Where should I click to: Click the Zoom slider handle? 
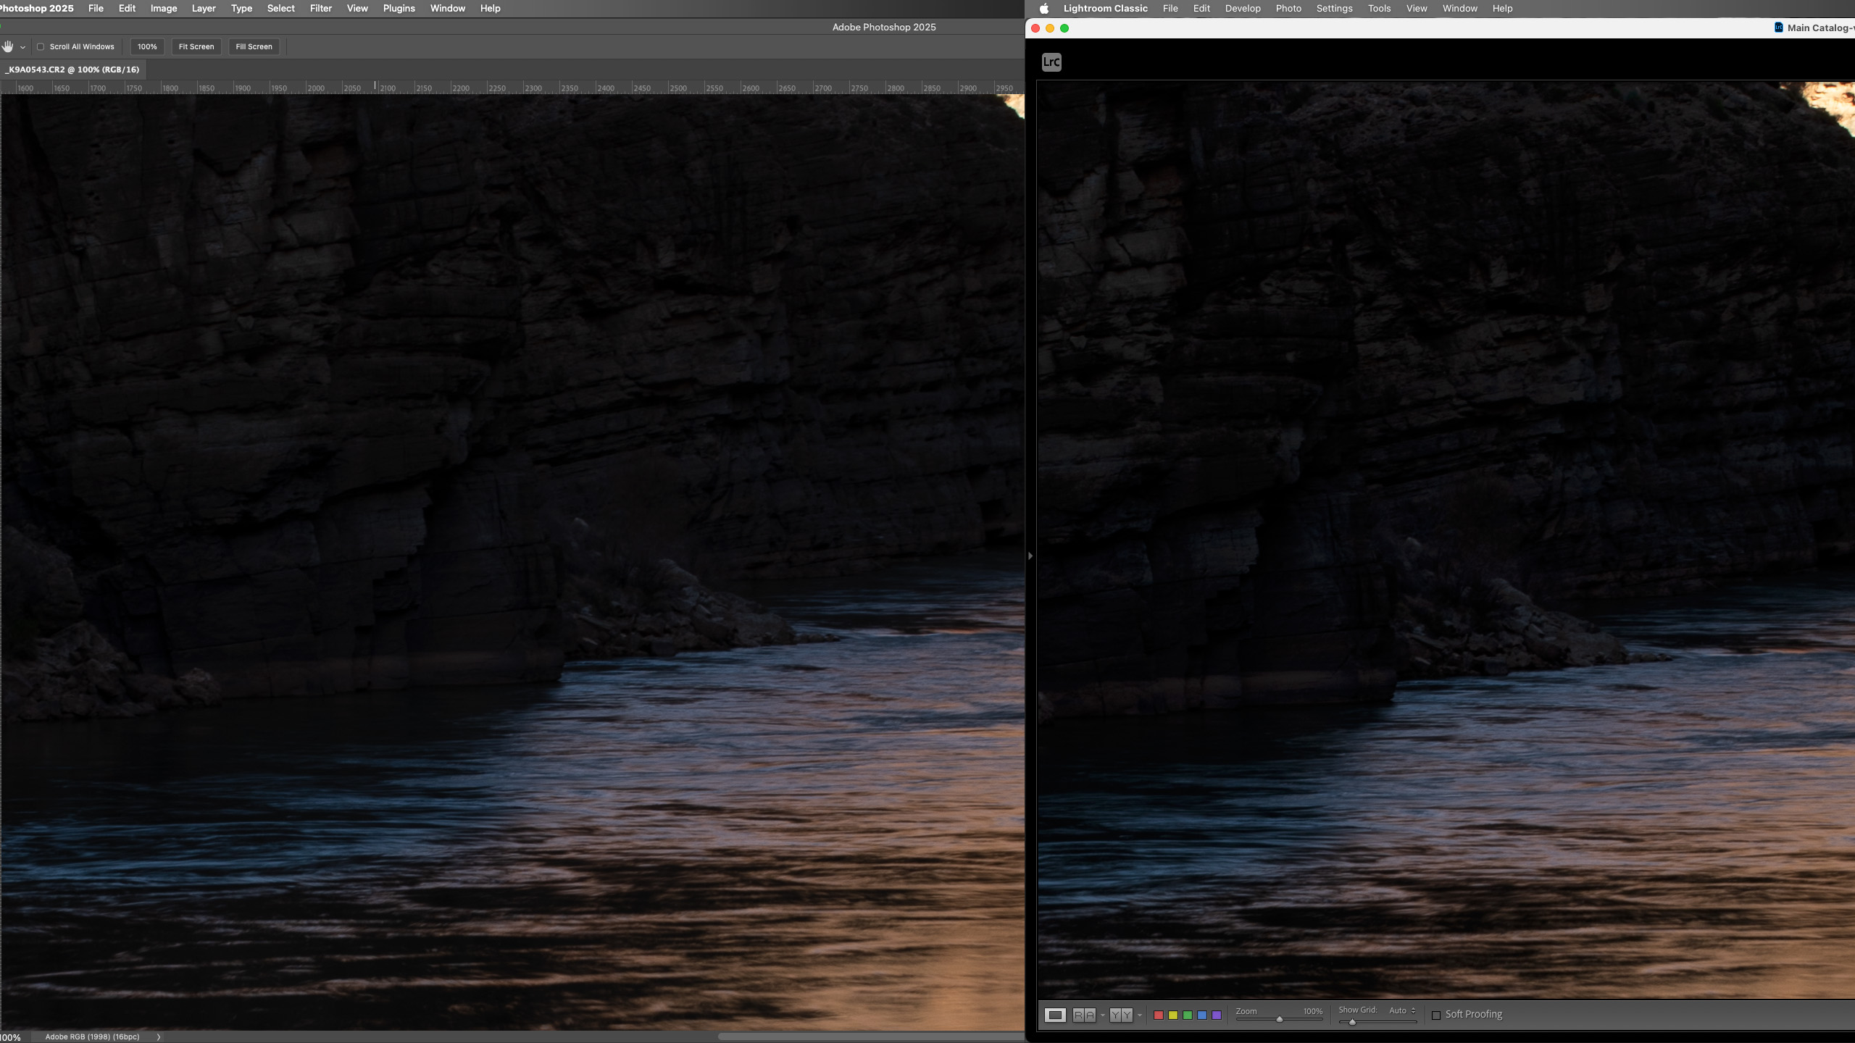1280,1020
